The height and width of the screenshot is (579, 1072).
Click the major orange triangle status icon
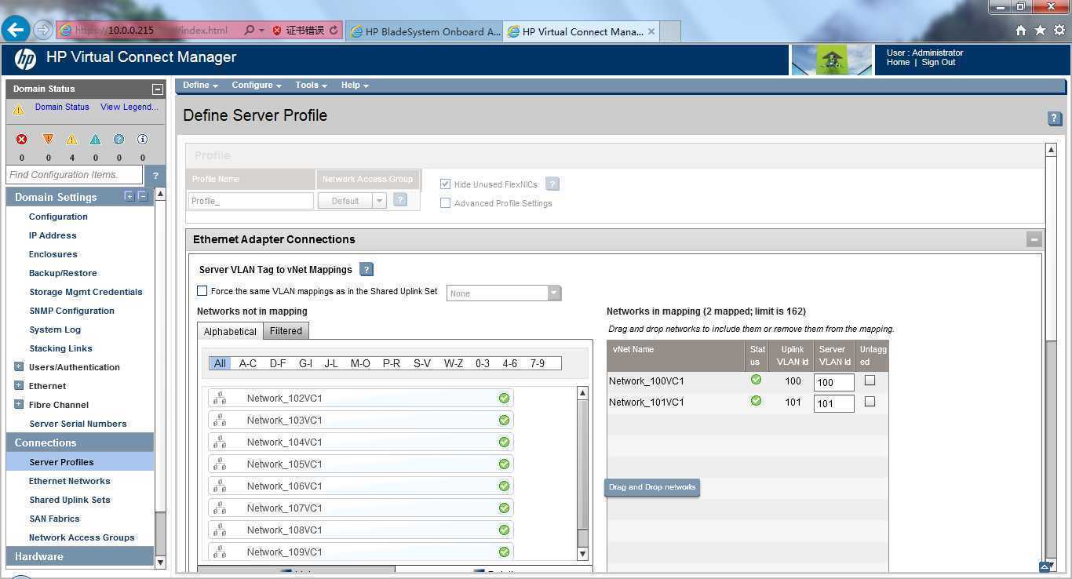(x=48, y=139)
